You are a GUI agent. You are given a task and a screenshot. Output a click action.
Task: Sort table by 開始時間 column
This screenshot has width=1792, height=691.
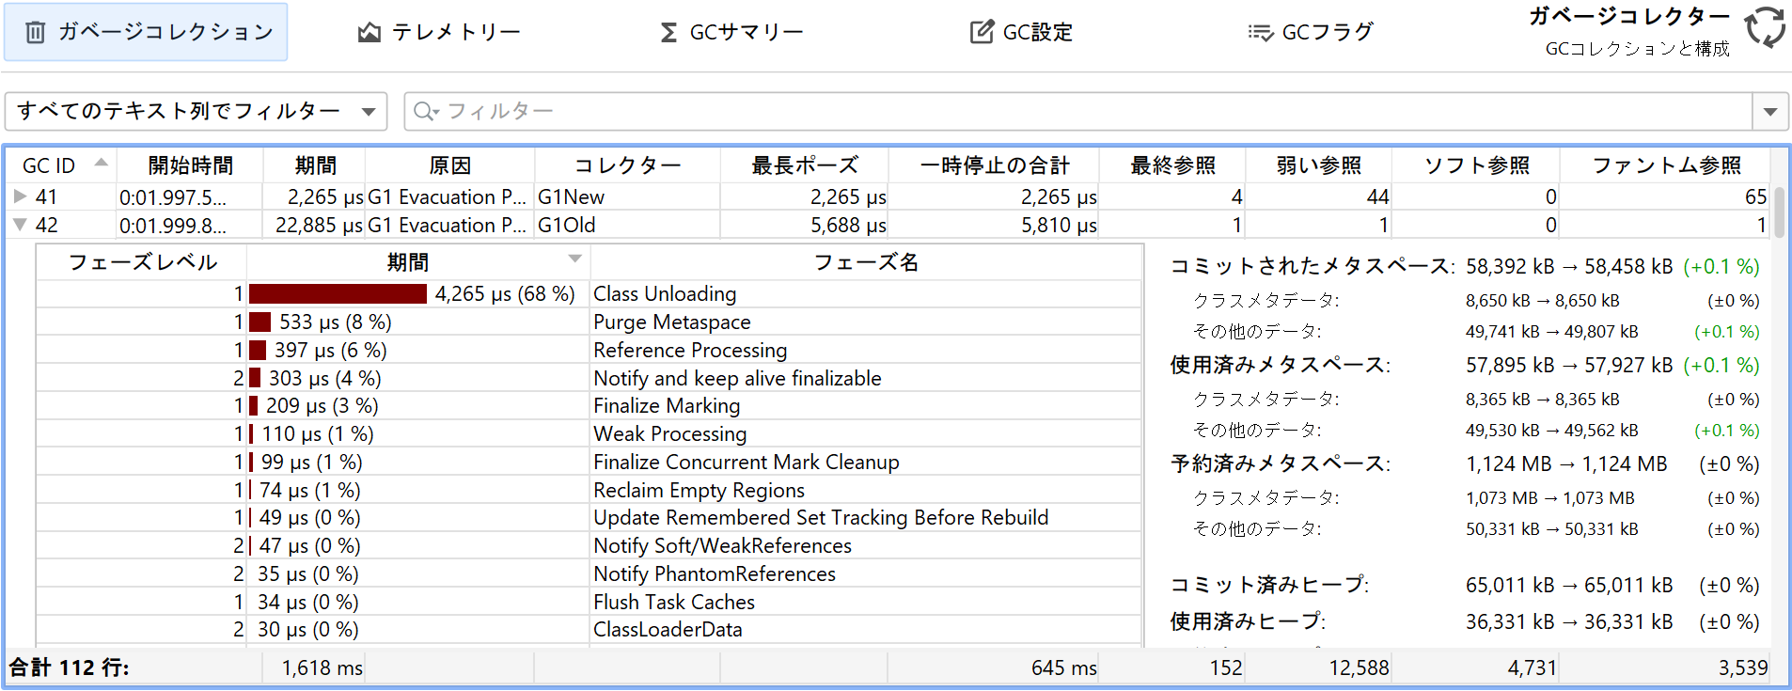click(190, 165)
